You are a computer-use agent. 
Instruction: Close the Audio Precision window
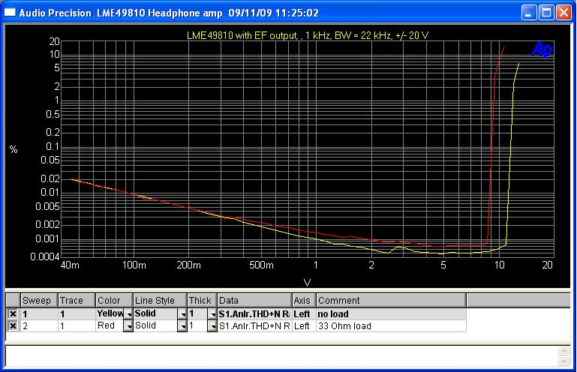(x=563, y=13)
